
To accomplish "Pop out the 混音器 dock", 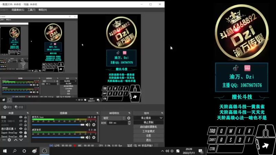I will [x=97, y=113].
